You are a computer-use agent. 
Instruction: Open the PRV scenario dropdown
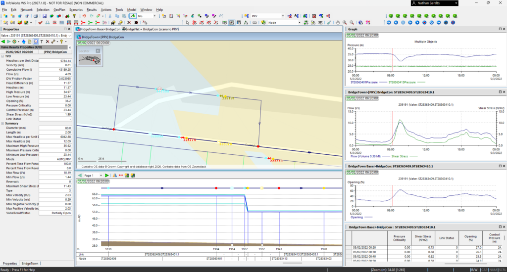point(283,16)
